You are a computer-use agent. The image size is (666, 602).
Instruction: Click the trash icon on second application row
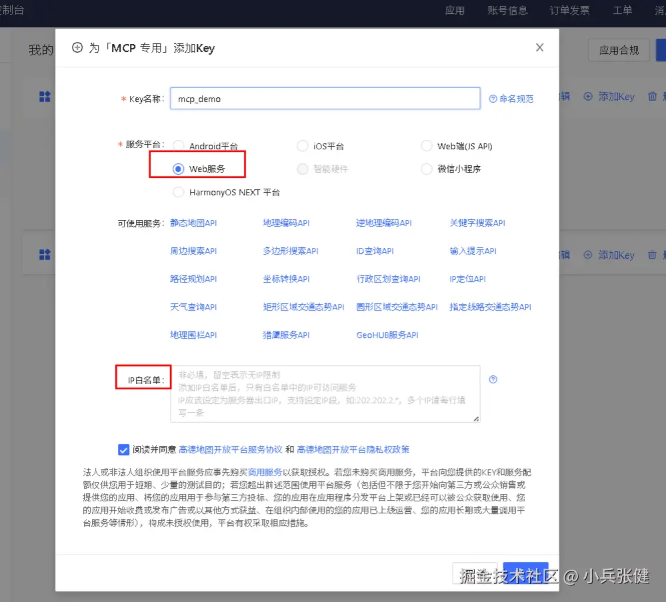(x=653, y=255)
